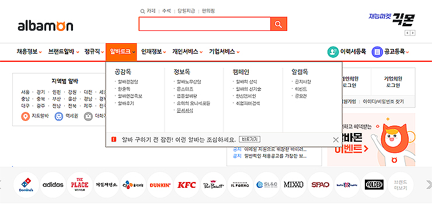432x210 pixels.
Task: Open the 재능마켓 긱몬 banner
Action: [392, 20]
